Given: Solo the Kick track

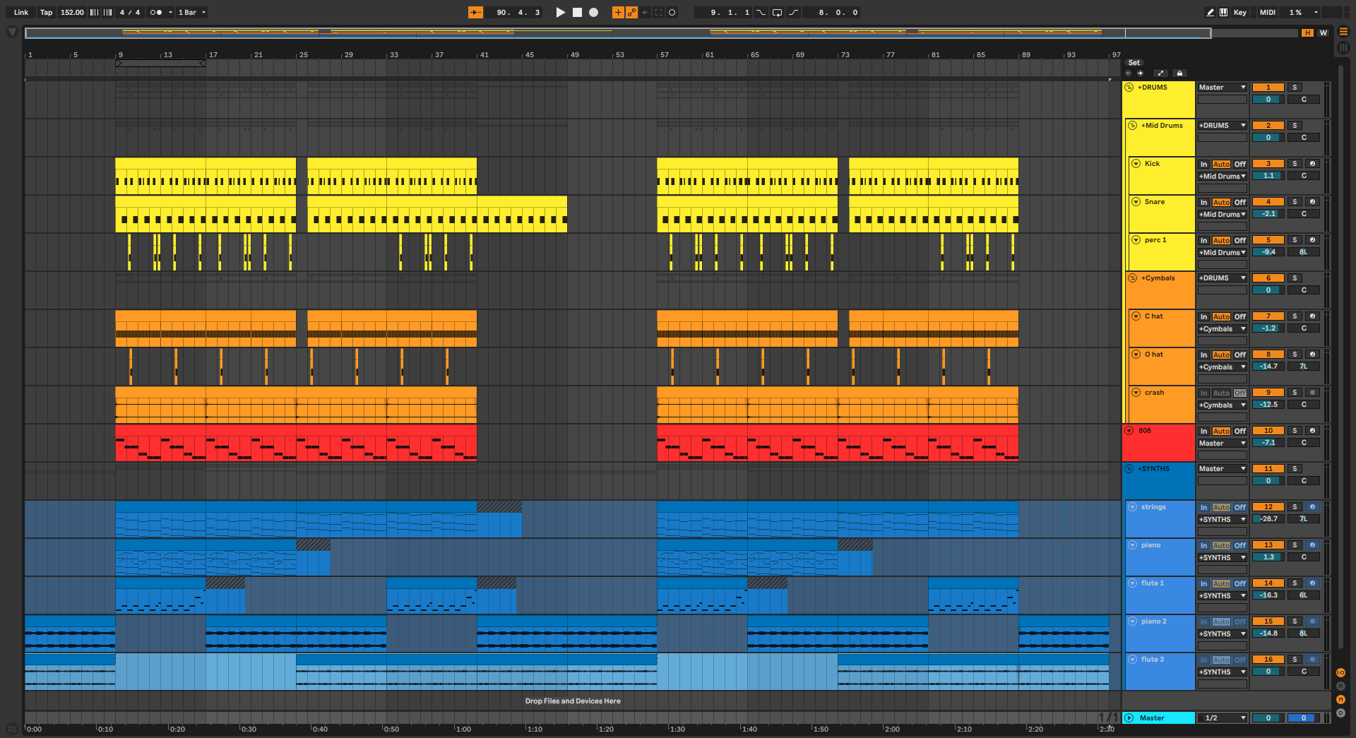Looking at the screenshot, I should click(1295, 164).
